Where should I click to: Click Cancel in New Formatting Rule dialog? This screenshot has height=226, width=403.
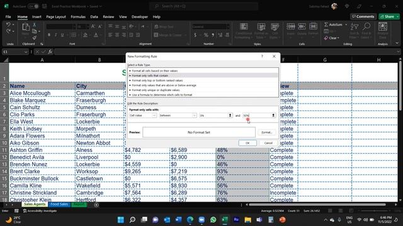click(x=268, y=143)
